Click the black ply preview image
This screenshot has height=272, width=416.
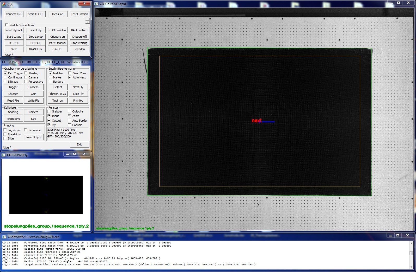pos(46,195)
